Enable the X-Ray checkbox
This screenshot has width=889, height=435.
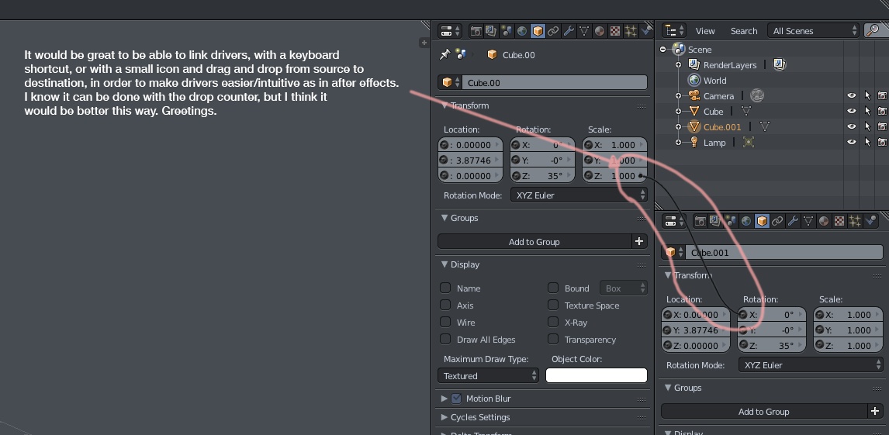(x=553, y=322)
